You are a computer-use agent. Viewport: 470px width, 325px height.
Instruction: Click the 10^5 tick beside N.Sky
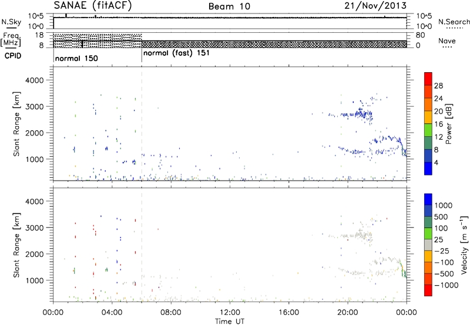(36, 16)
